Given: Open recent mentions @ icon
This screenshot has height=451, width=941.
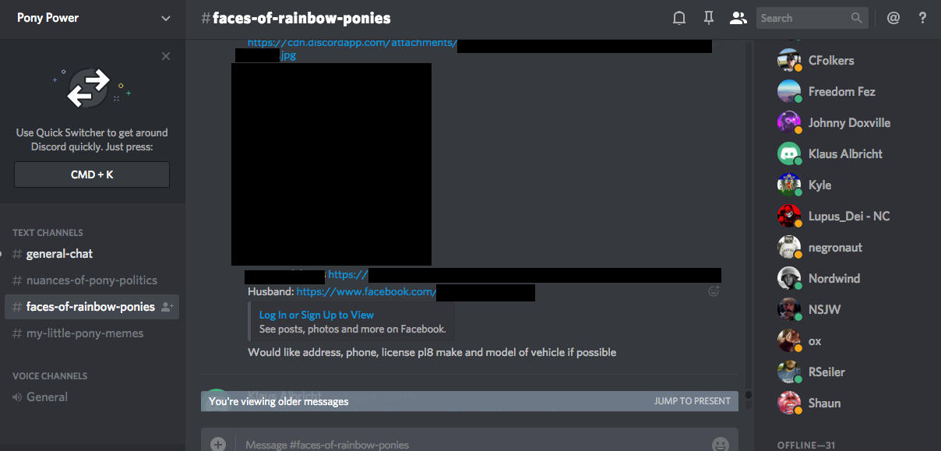Looking at the screenshot, I should (x=893, y=18).
